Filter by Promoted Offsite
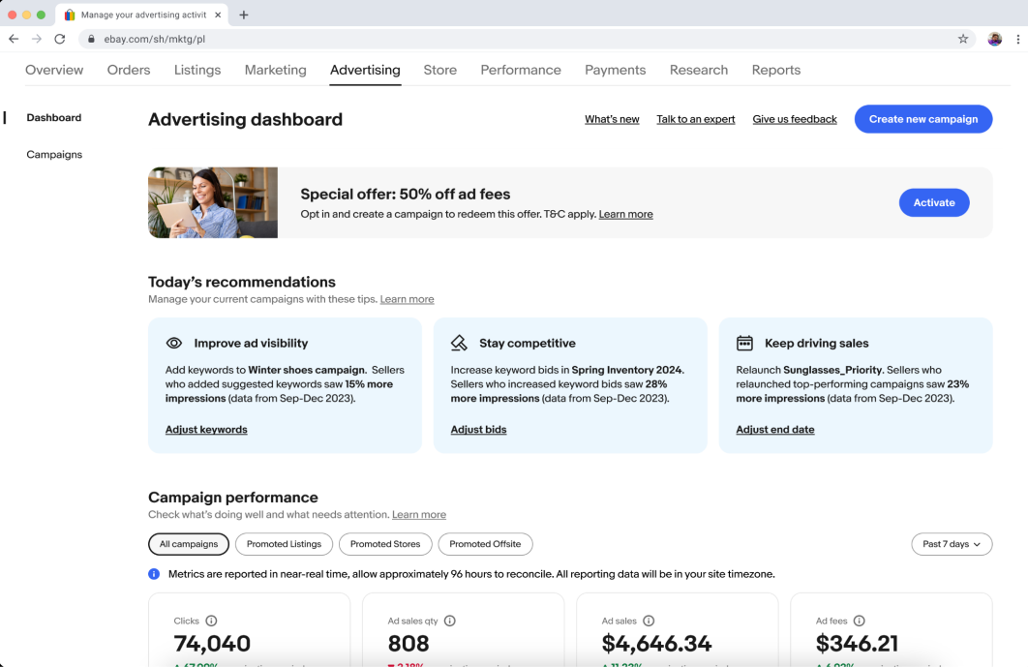This screenshot has width=1028, height=667. (485, 544)
